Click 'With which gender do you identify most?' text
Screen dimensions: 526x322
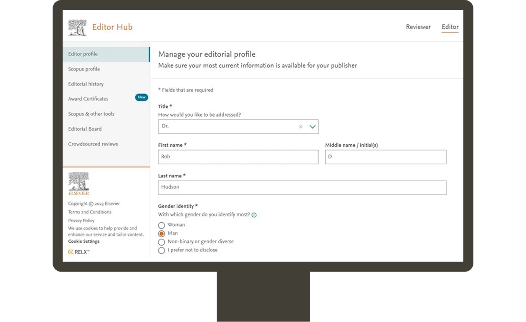click(204, 215)
